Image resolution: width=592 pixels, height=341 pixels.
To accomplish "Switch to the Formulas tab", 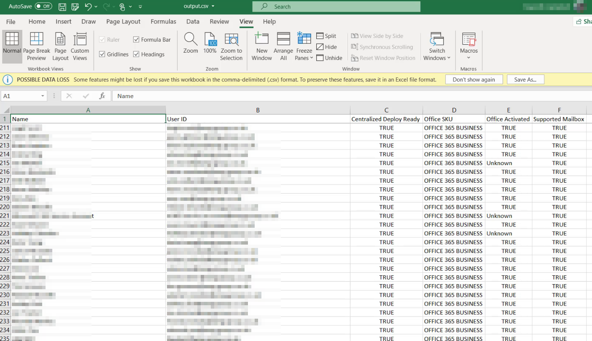I will [x=164, y=21].
